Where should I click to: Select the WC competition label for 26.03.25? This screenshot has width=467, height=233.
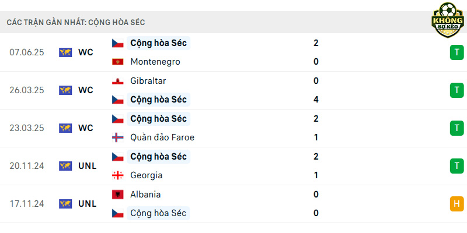point(86,90)
